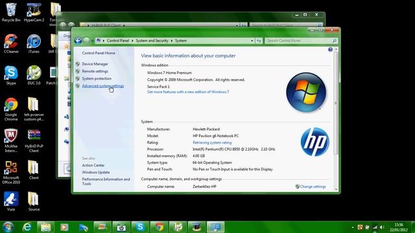Viewport: 415px width, 233px height.
Task: Click the Retrieving system rating link
Action: [212, 142]
